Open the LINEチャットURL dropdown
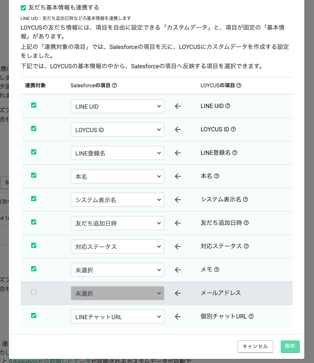This screenshot has height=363, width=314. (x=117, y=317)
